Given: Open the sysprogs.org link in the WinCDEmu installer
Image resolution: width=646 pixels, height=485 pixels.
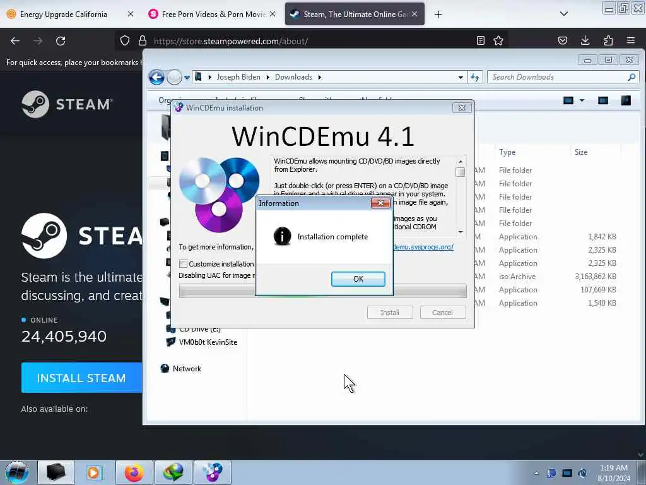Looking at the screenshot, I should pyautogui.click(x=423, y=247).
